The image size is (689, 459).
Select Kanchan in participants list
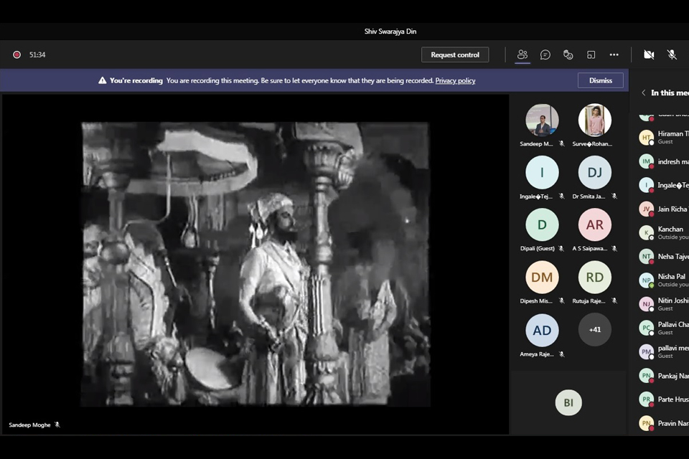pyautogui.click(x=662, y=232)
